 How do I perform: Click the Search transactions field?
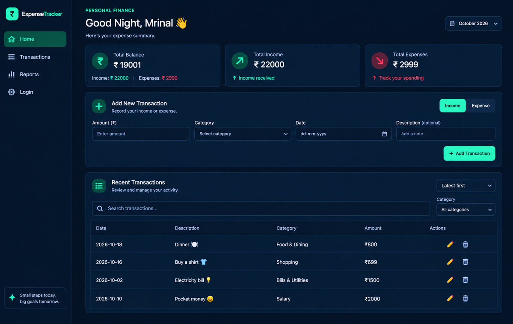[261, 208]
